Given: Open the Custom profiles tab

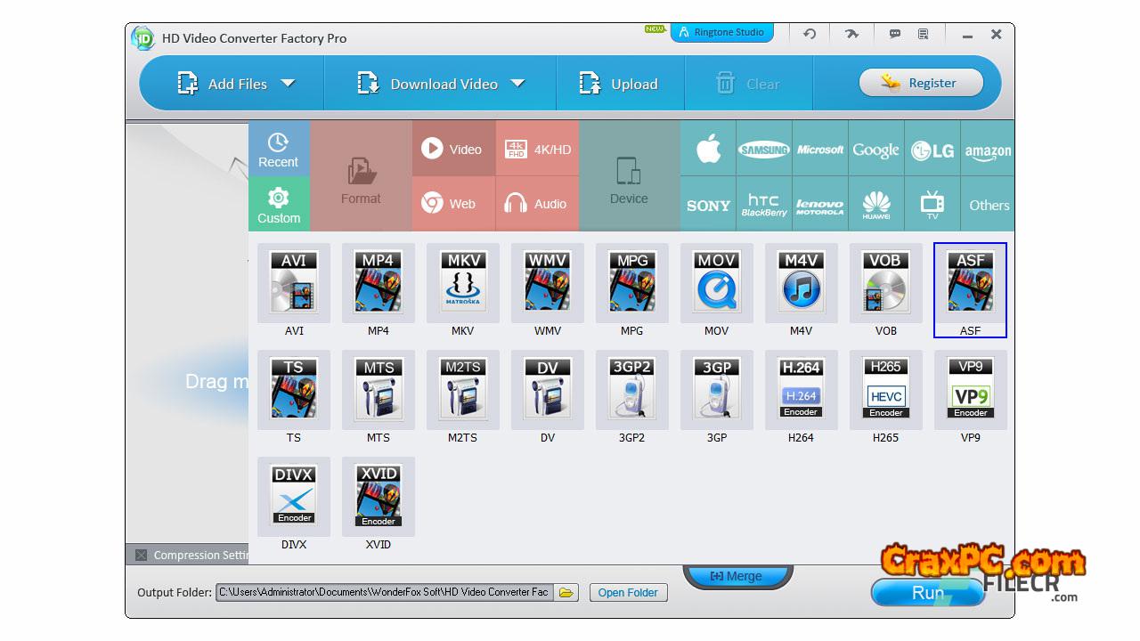Looking at the screenshot, I should (279, 204).
